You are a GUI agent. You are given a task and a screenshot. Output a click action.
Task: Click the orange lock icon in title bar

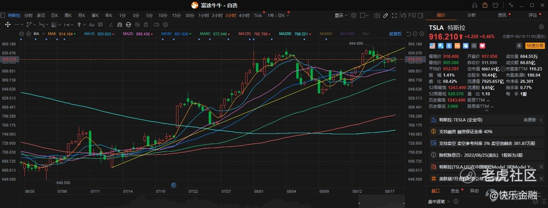[485, 5]
